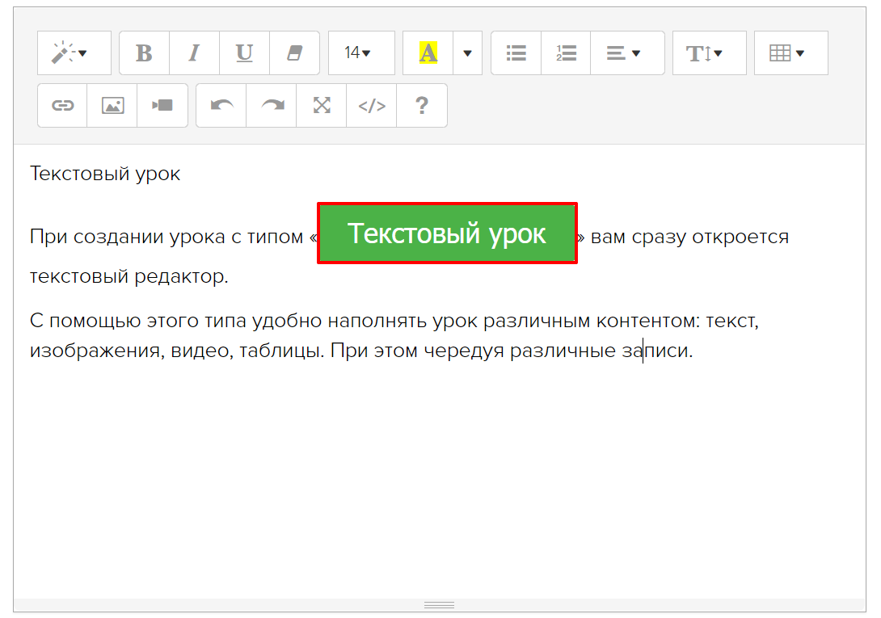This screenshot has height=618, width=881.
Task: Expand the text color options arrow
Action: pyautogui.click(x=467, y=53)
